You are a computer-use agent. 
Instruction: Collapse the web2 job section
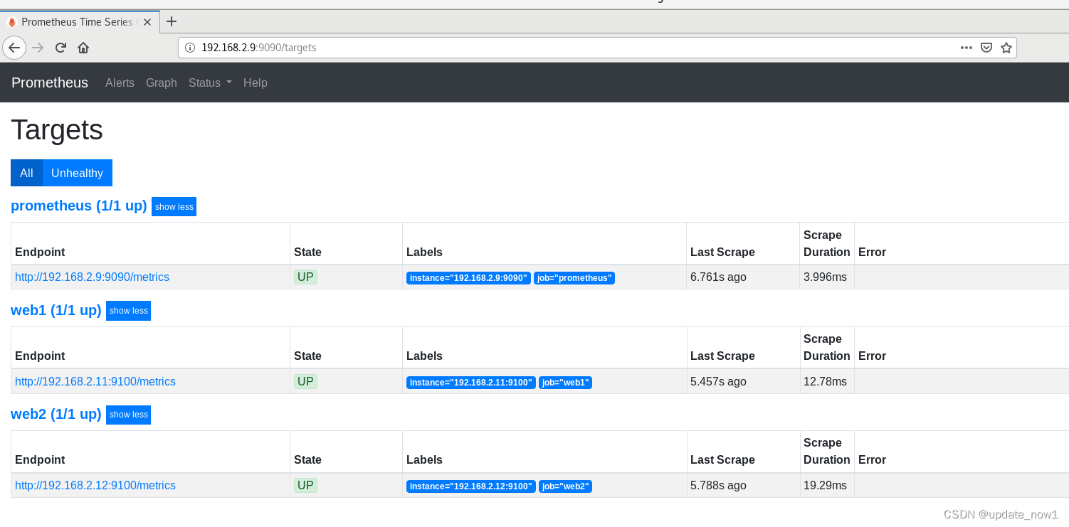coord(128,415)
